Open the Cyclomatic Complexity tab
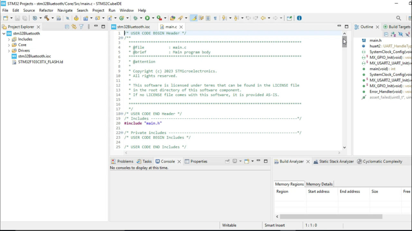 [380, 161]
